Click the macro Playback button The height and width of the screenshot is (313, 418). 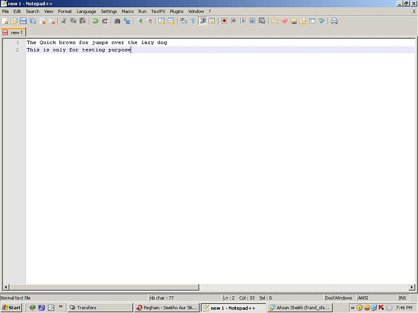click(x=243, y=21)
